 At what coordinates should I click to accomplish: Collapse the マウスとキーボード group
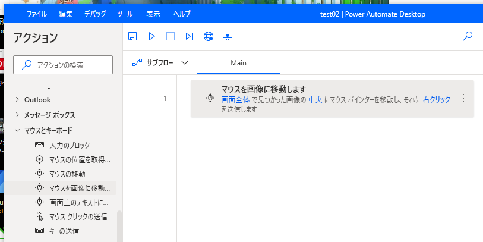pos(17,130)
